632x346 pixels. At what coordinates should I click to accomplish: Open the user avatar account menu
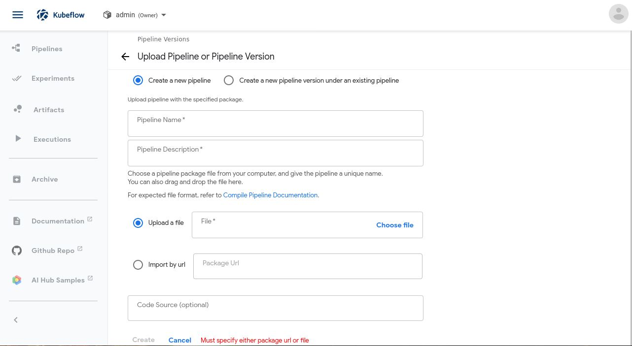618,14
